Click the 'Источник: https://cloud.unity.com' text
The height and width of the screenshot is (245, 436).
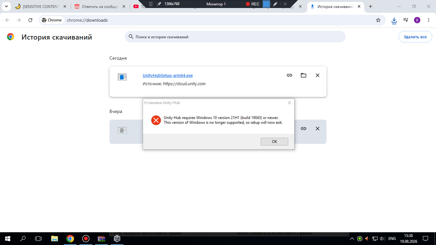click(174, 84)
